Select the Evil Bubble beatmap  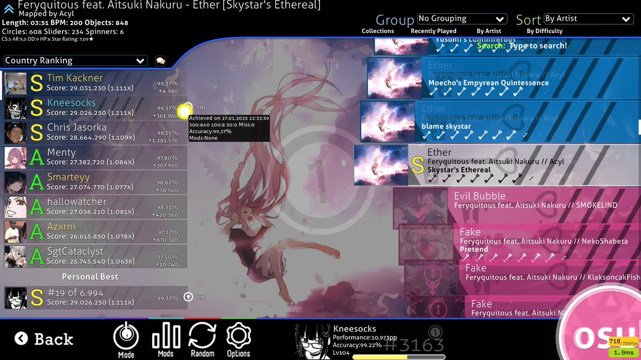517,208
